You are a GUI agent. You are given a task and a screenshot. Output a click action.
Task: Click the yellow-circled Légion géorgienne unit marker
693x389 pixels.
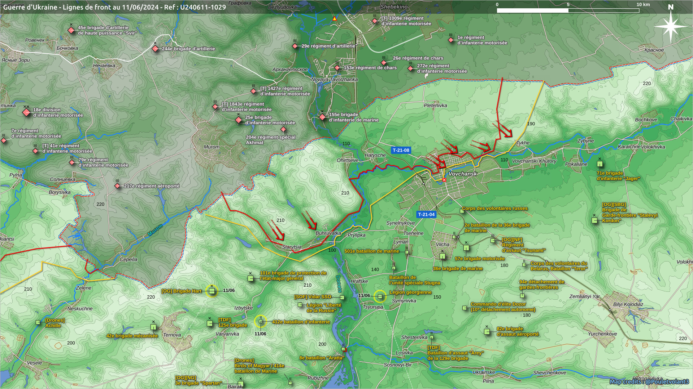[380, 296]
